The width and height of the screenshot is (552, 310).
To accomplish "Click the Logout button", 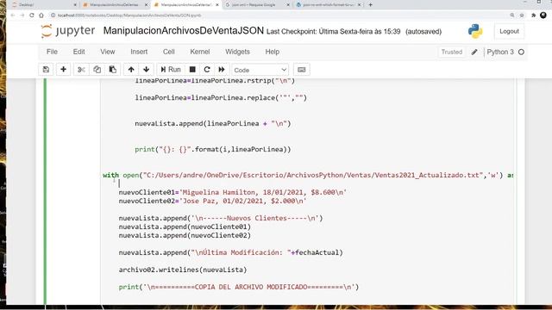I will click(x=509, y=31).
